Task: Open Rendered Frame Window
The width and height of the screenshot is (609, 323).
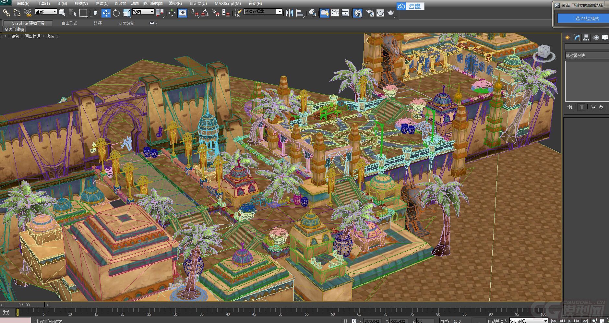Action: point(380,13)
